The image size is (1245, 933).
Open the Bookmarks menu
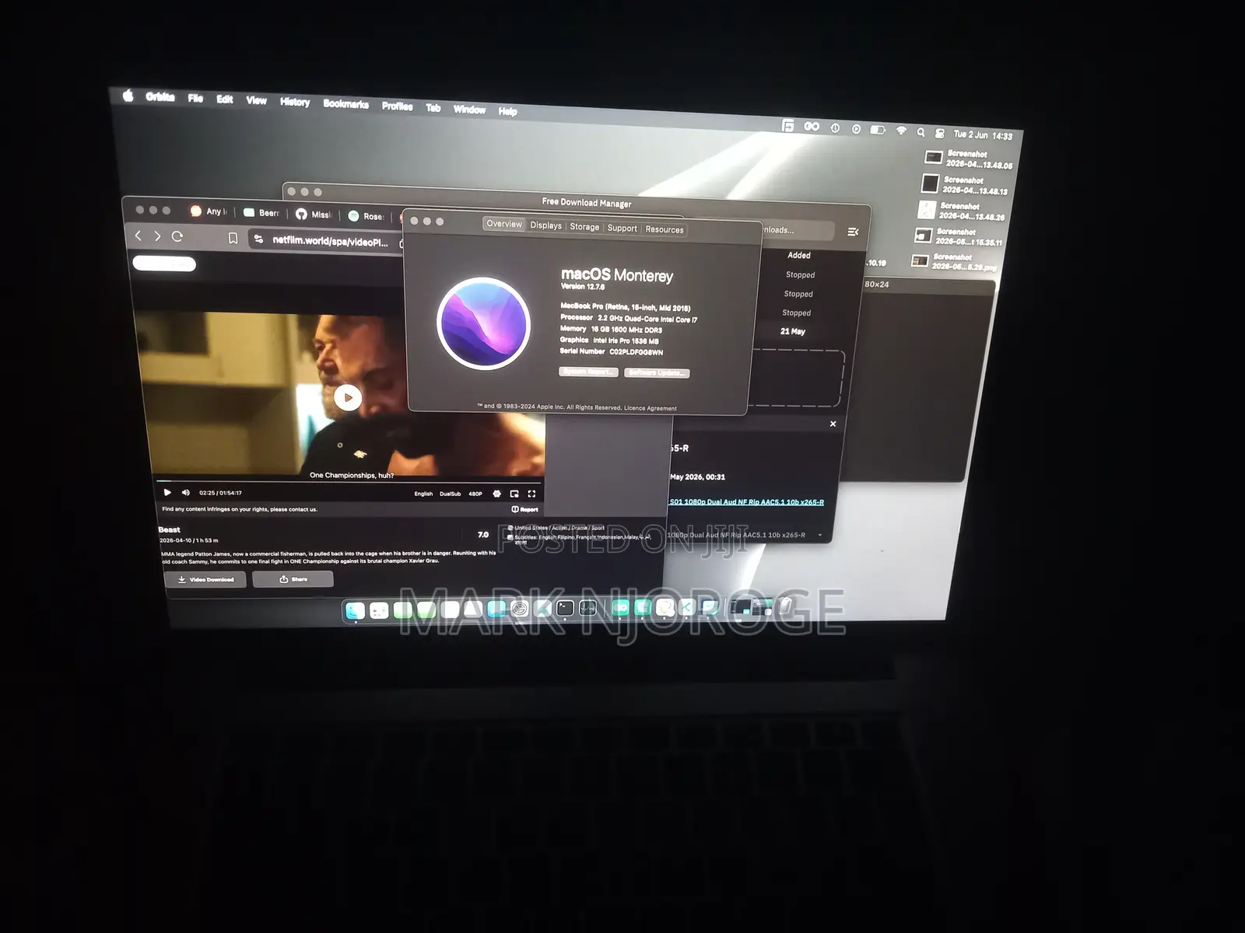click(346, 104)
